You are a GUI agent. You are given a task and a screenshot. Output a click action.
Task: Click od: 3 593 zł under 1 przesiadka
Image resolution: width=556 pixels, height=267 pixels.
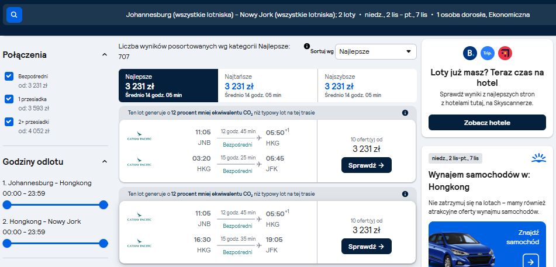(x=34, y=108)
